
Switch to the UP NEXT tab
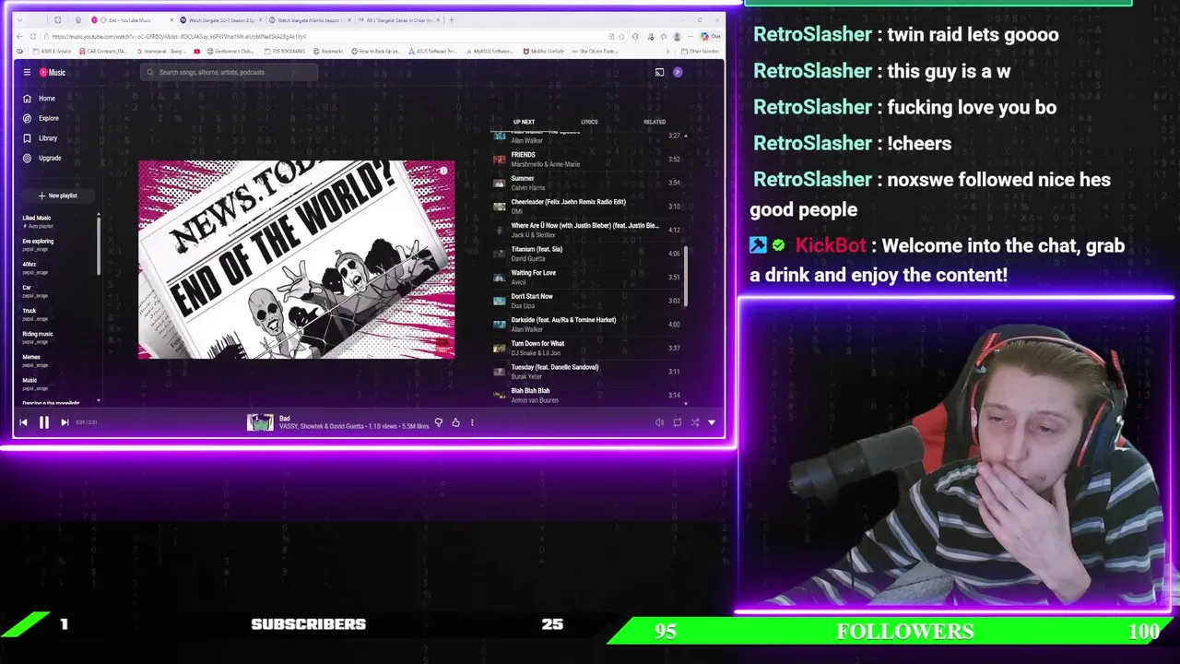[524, 122]
